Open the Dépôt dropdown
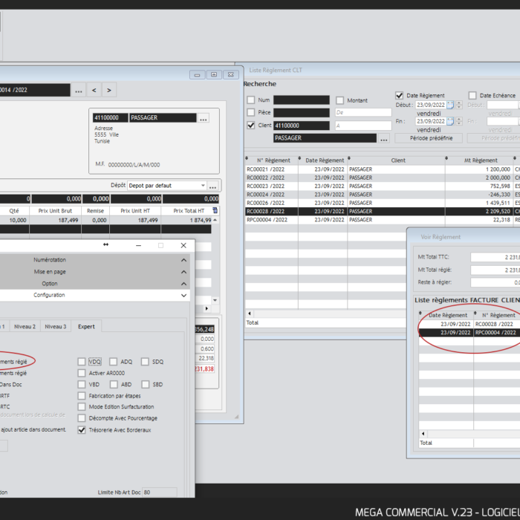This screenshot has width=520, height=520. [x=203, y=186]
